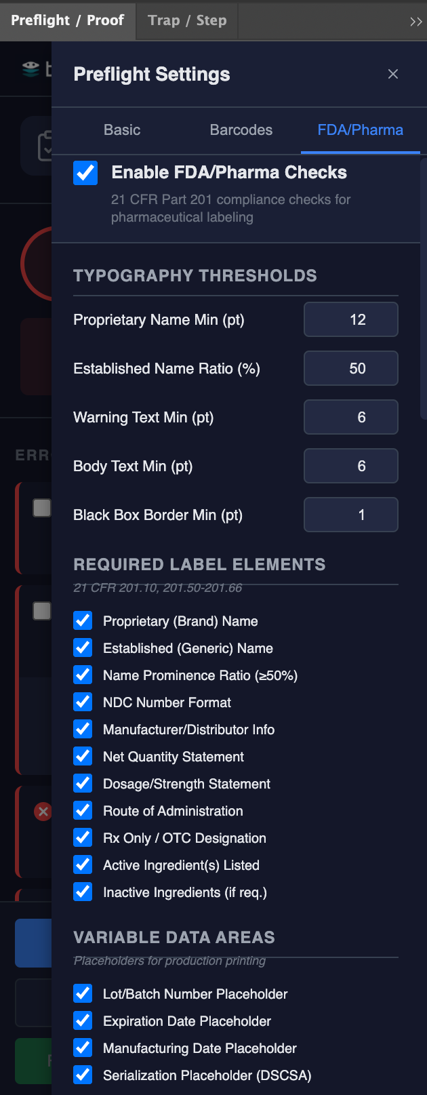
Task: Uncheck the Net Quantity Statement element
Action: pos(82,756)
